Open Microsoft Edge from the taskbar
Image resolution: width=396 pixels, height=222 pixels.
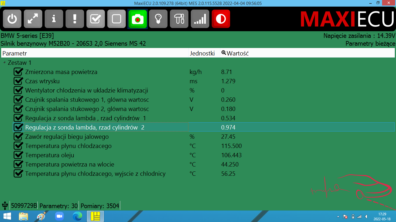coord(77,216)
